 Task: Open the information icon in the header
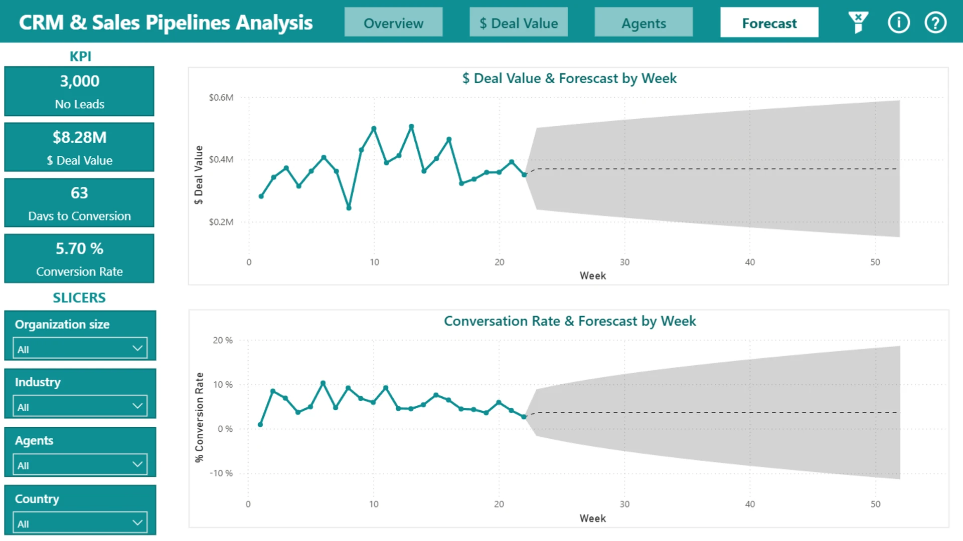pos(898,23)
